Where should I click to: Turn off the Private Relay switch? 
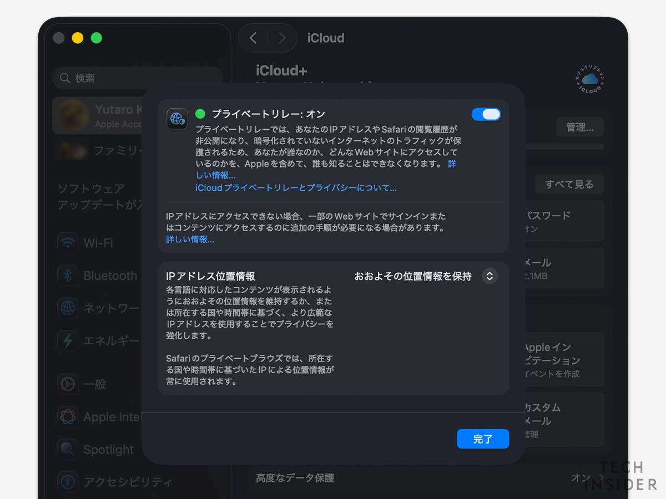point(486,114)
